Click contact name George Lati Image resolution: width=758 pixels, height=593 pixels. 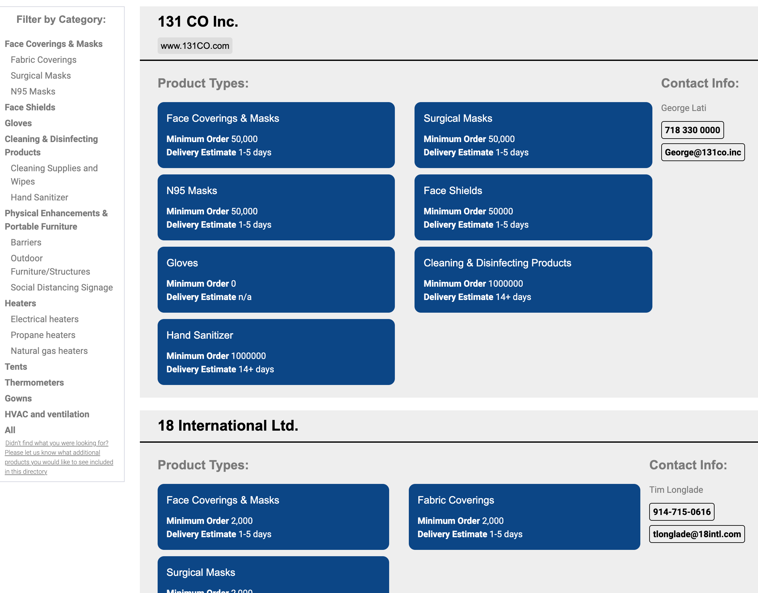[683, 108]
